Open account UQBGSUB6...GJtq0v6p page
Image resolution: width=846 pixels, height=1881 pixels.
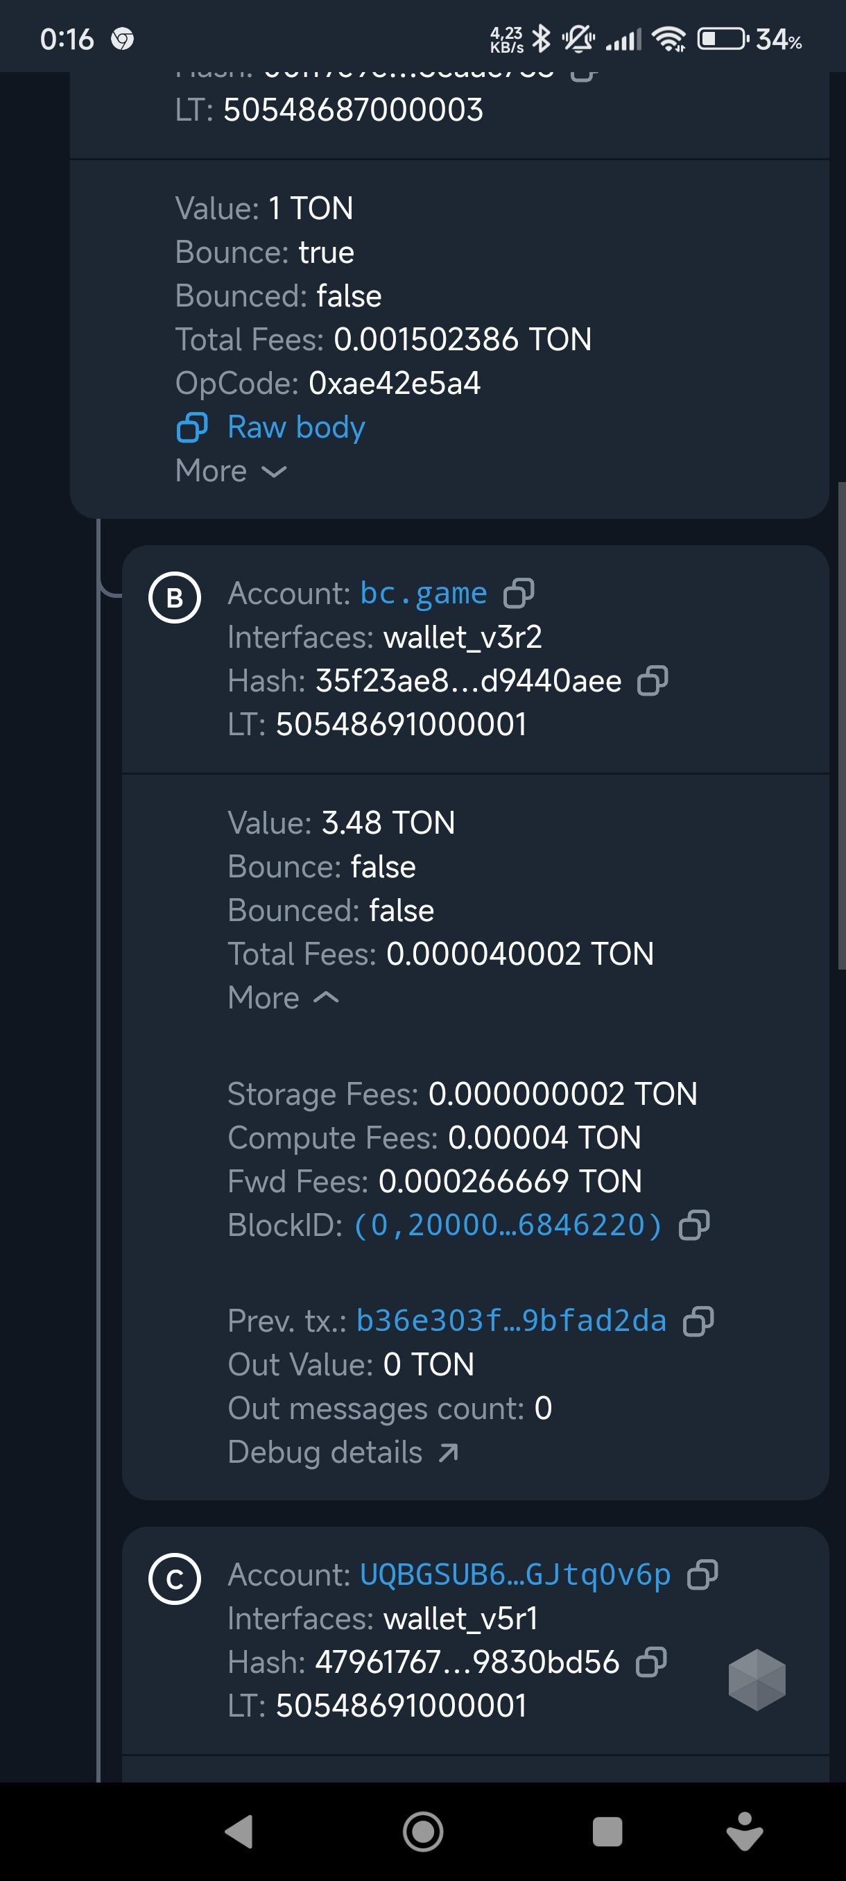click(x=515, y=1574)
